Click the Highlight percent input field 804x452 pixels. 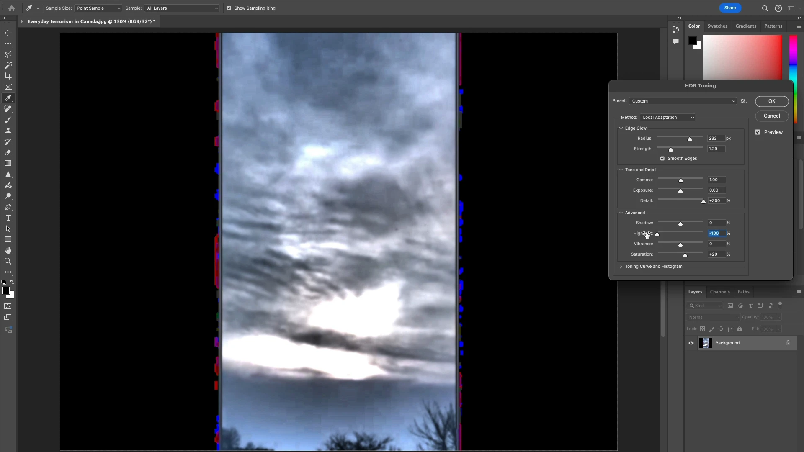tap(716, 233)
